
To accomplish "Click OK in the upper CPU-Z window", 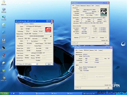I will [x=105, y=43].
